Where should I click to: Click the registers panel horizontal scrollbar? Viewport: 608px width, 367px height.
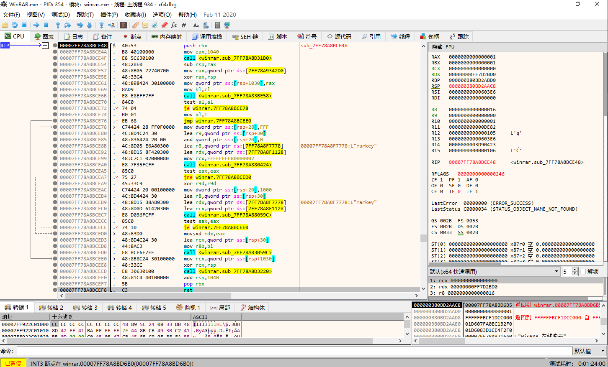tap(465, 264)
